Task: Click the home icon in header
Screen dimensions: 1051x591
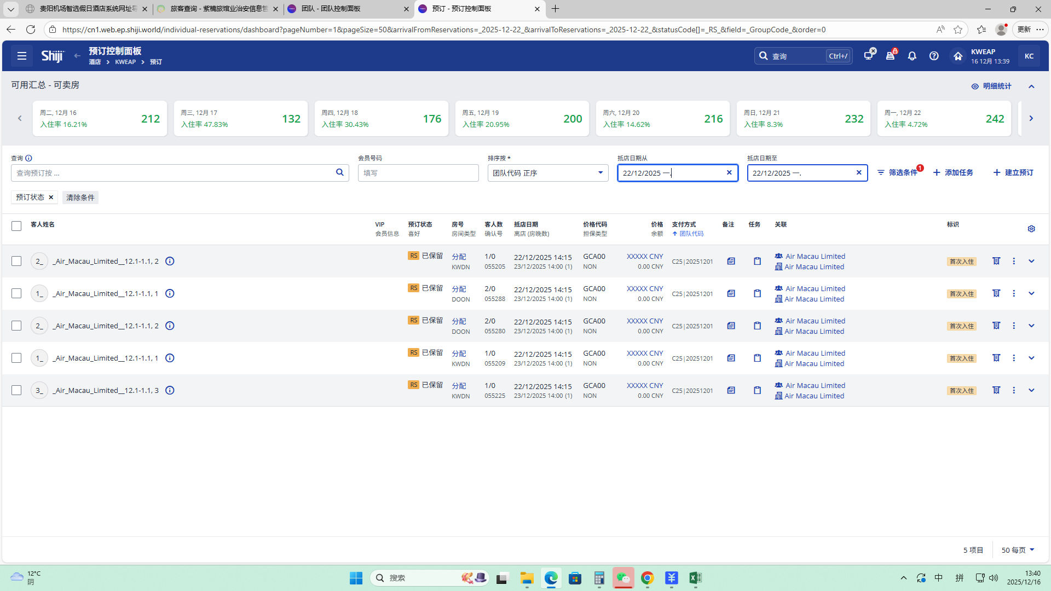Action: coord(957,56)
